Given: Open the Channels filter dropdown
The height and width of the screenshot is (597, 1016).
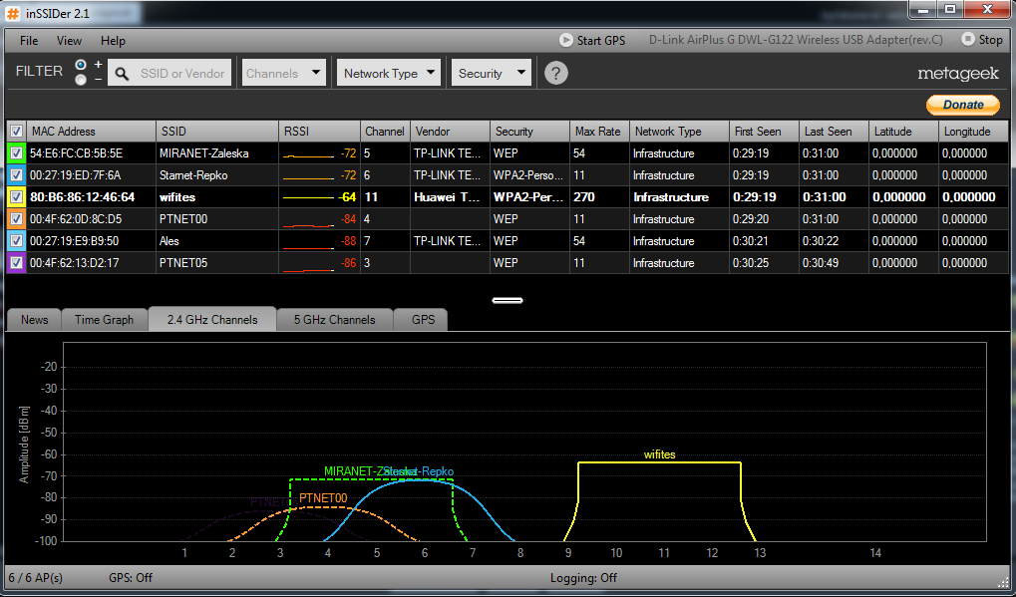Looking at the screenshot, I should [x=284, y=73].
